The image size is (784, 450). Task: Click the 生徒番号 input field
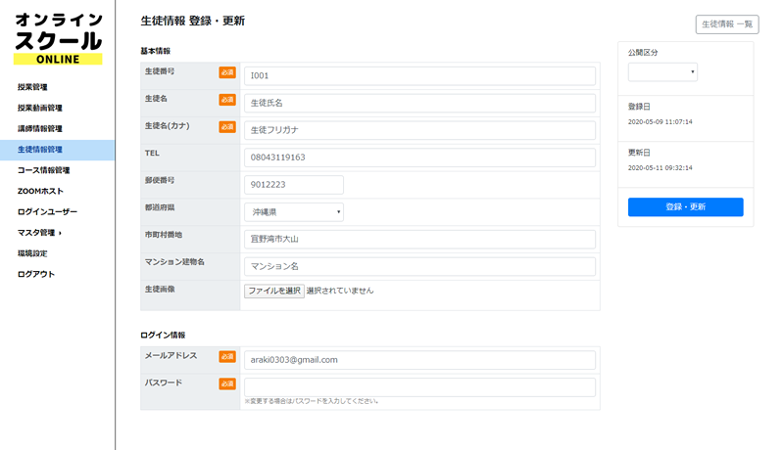point(419,76)
